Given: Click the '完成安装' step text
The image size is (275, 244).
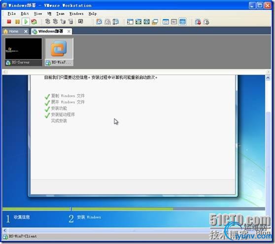Looking at the screenshot, I should pyautogui.click(x=59, y=121).
